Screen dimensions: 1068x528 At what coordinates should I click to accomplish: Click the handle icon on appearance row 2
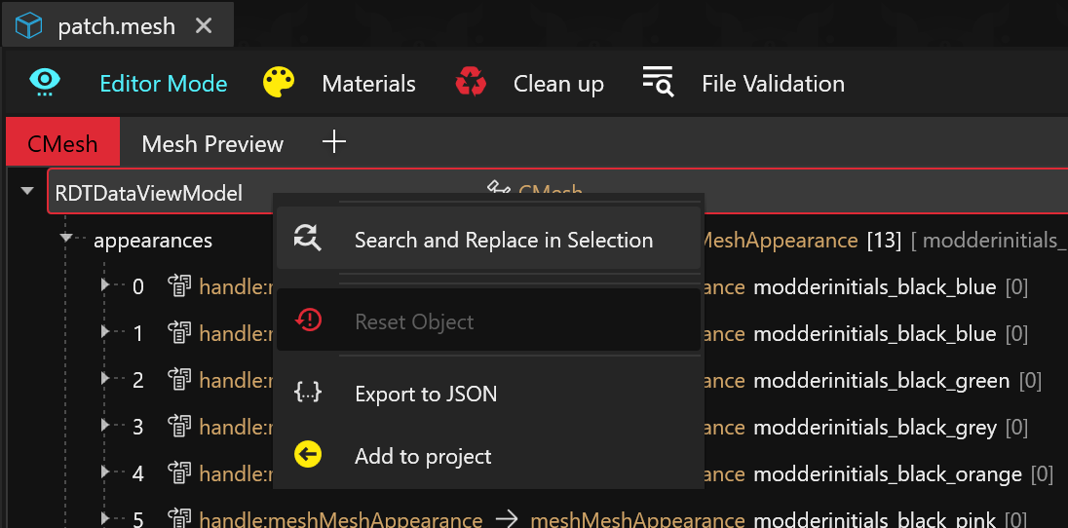(179, 380)
